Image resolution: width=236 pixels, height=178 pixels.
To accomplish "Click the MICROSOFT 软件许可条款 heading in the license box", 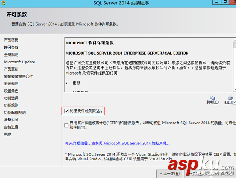I will pos(90,43).
